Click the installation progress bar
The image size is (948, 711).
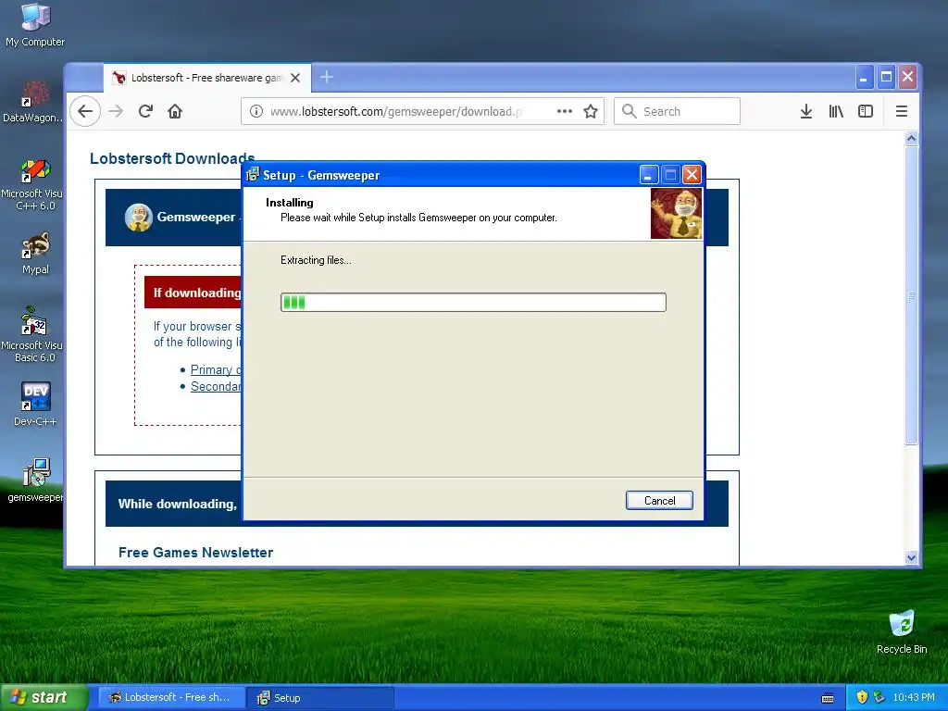473,303
